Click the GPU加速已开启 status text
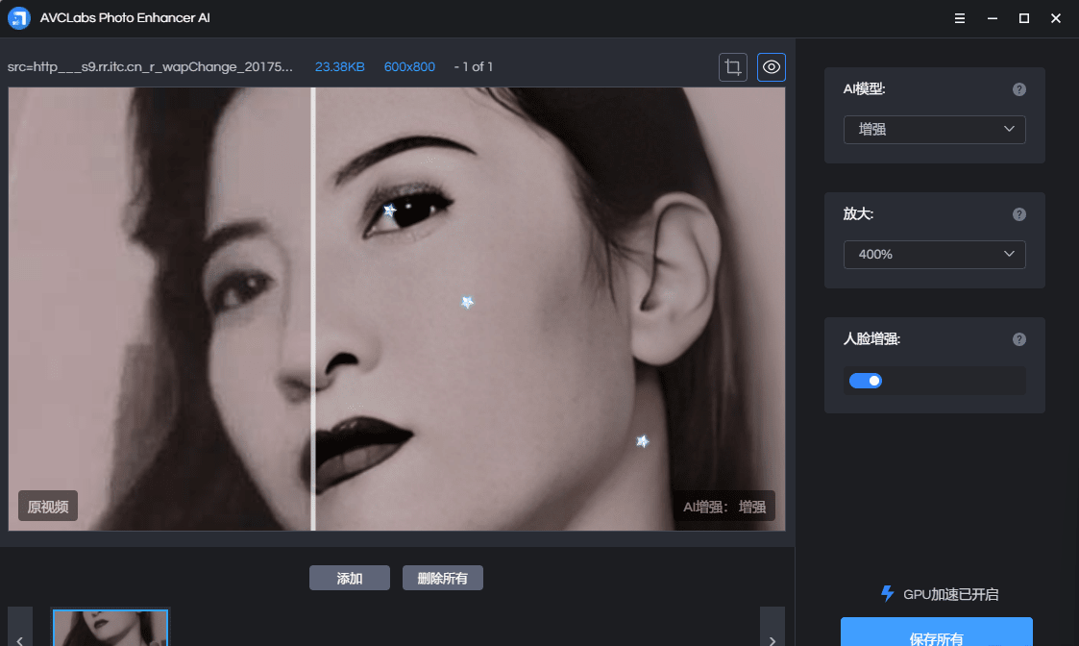This screenshot has height=646, width=1079. pos(950,594)
